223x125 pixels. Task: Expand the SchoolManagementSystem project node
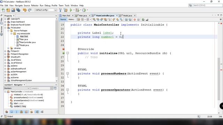click(x=5, y=80)
